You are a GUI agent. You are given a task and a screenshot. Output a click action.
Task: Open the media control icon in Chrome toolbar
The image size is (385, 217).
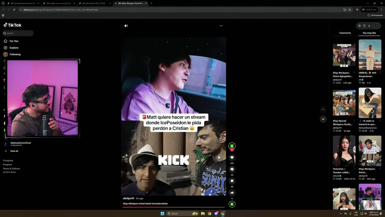click(x=357, y=10)
